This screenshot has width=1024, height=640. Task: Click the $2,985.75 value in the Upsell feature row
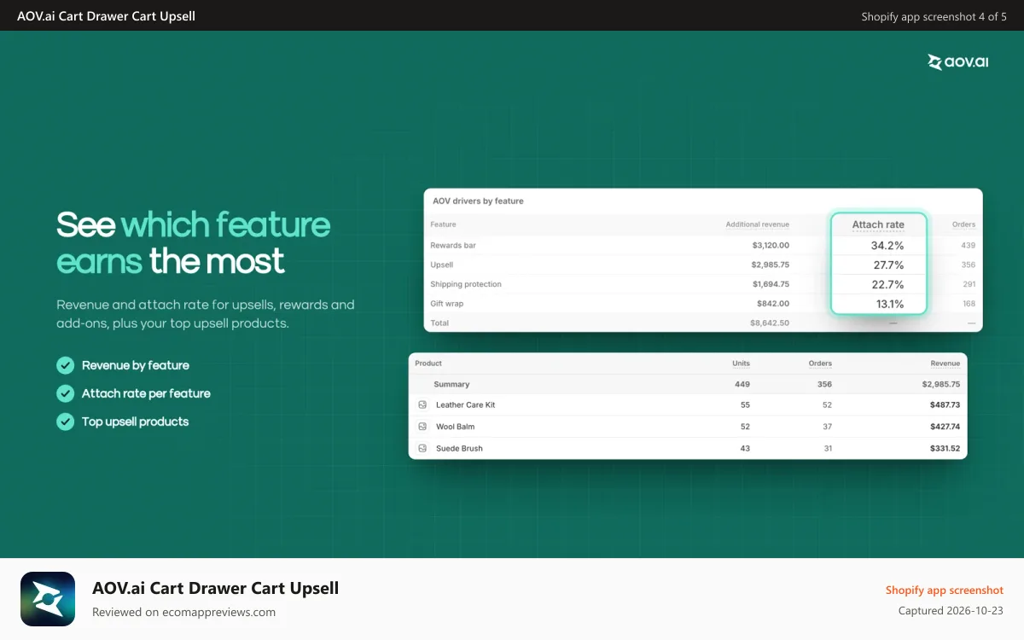point(771,265)
